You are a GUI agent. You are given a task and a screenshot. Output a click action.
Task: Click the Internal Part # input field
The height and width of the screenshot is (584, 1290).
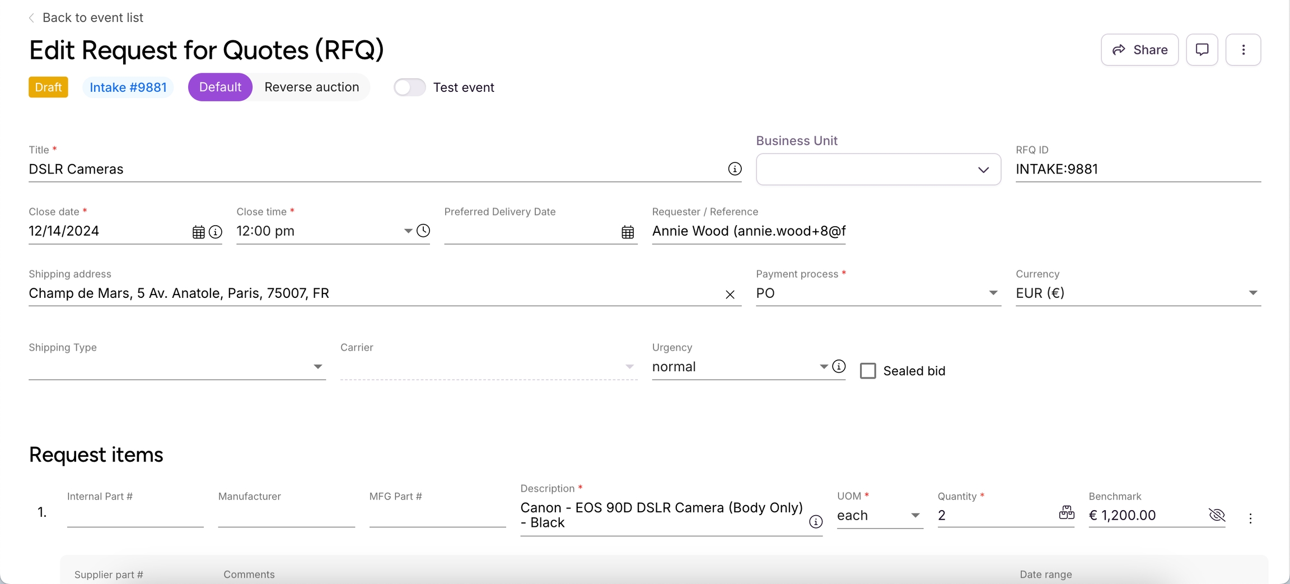(135, 515)
